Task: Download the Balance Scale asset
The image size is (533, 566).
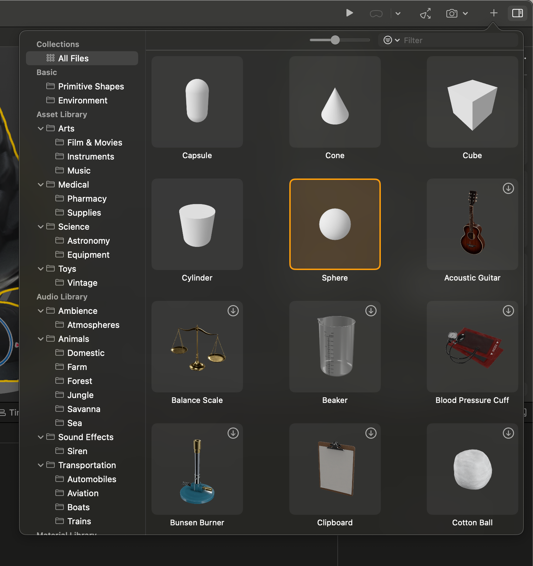Action: point(233,311)
